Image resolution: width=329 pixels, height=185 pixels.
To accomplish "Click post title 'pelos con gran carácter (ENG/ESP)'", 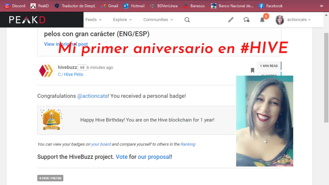I will point(97,34).
